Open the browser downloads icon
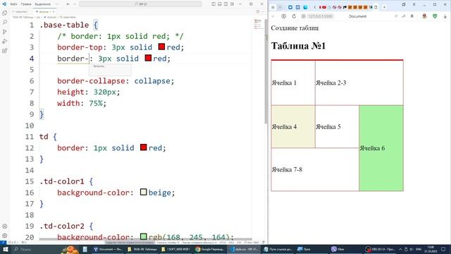The image size is (451, 254). tap(445, 16)
